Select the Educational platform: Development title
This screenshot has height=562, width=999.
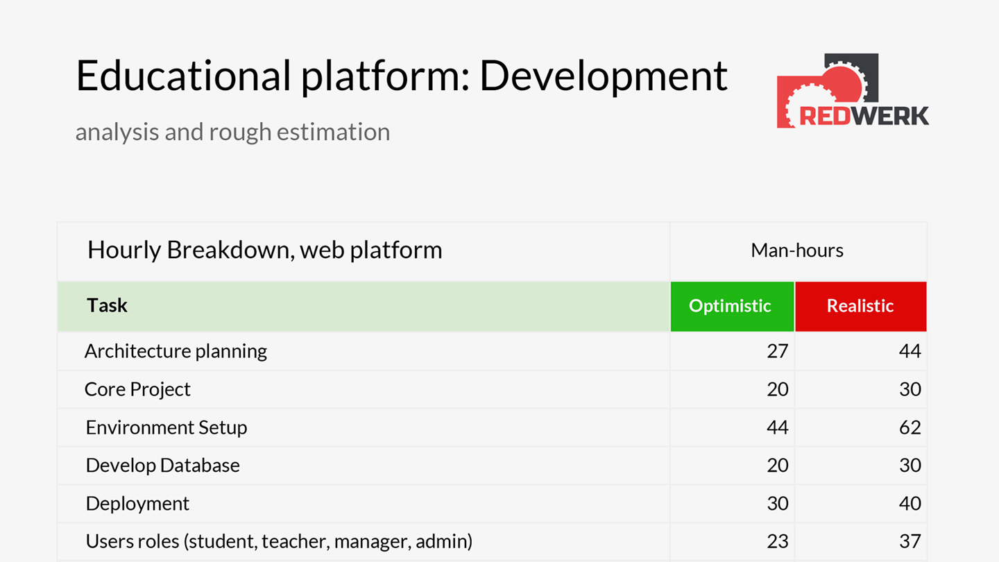[x=402, y=76]
